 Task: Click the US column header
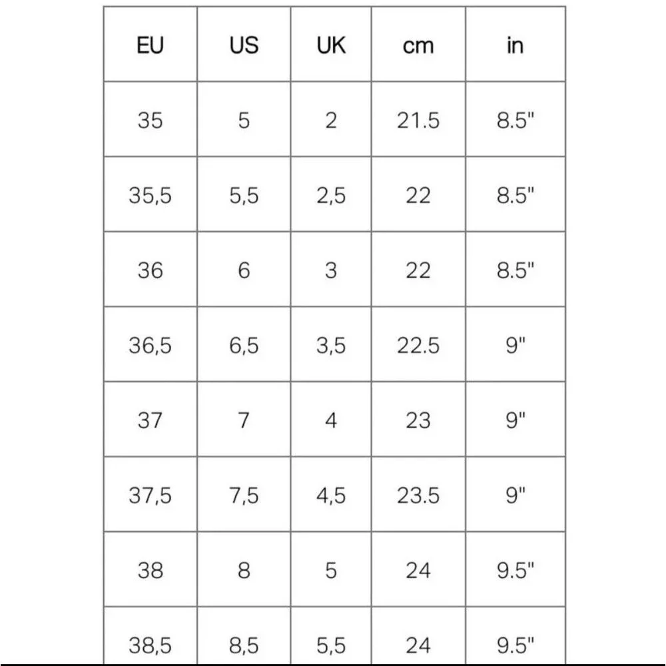(244, 44)
